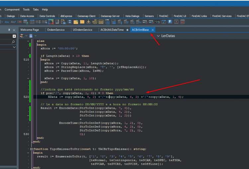Pin the left docked panel

click(9, 30)
